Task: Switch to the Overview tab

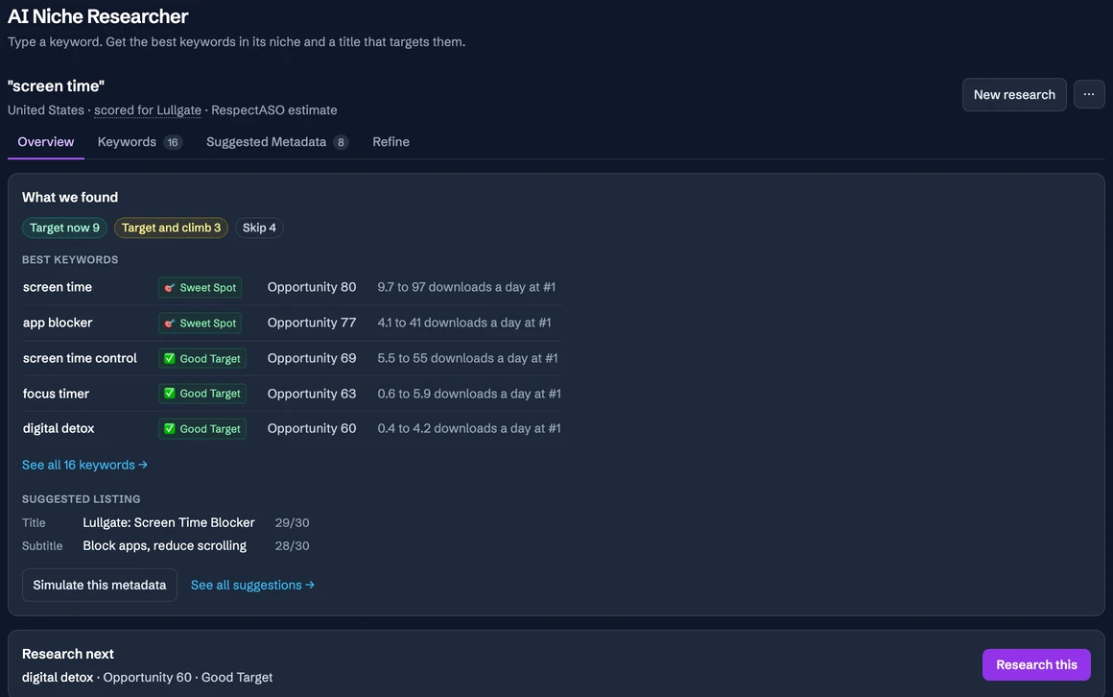Action: pyautogui.click(x=45, y=142)
